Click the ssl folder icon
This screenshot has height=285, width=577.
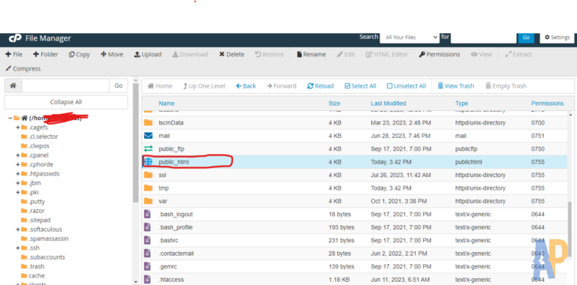coord(148,175)
